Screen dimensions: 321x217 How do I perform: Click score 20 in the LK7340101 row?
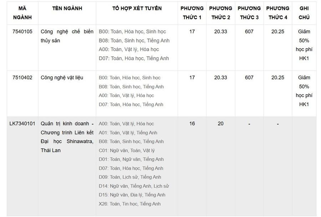click(220, 123)
